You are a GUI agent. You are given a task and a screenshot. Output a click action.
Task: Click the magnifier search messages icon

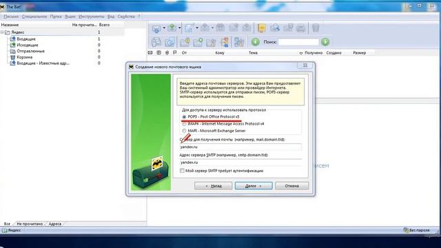(275, 28)
